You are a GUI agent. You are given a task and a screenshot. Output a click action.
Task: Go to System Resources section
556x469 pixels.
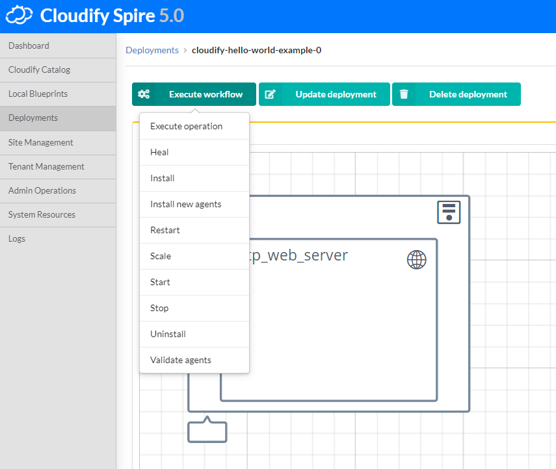40,214
